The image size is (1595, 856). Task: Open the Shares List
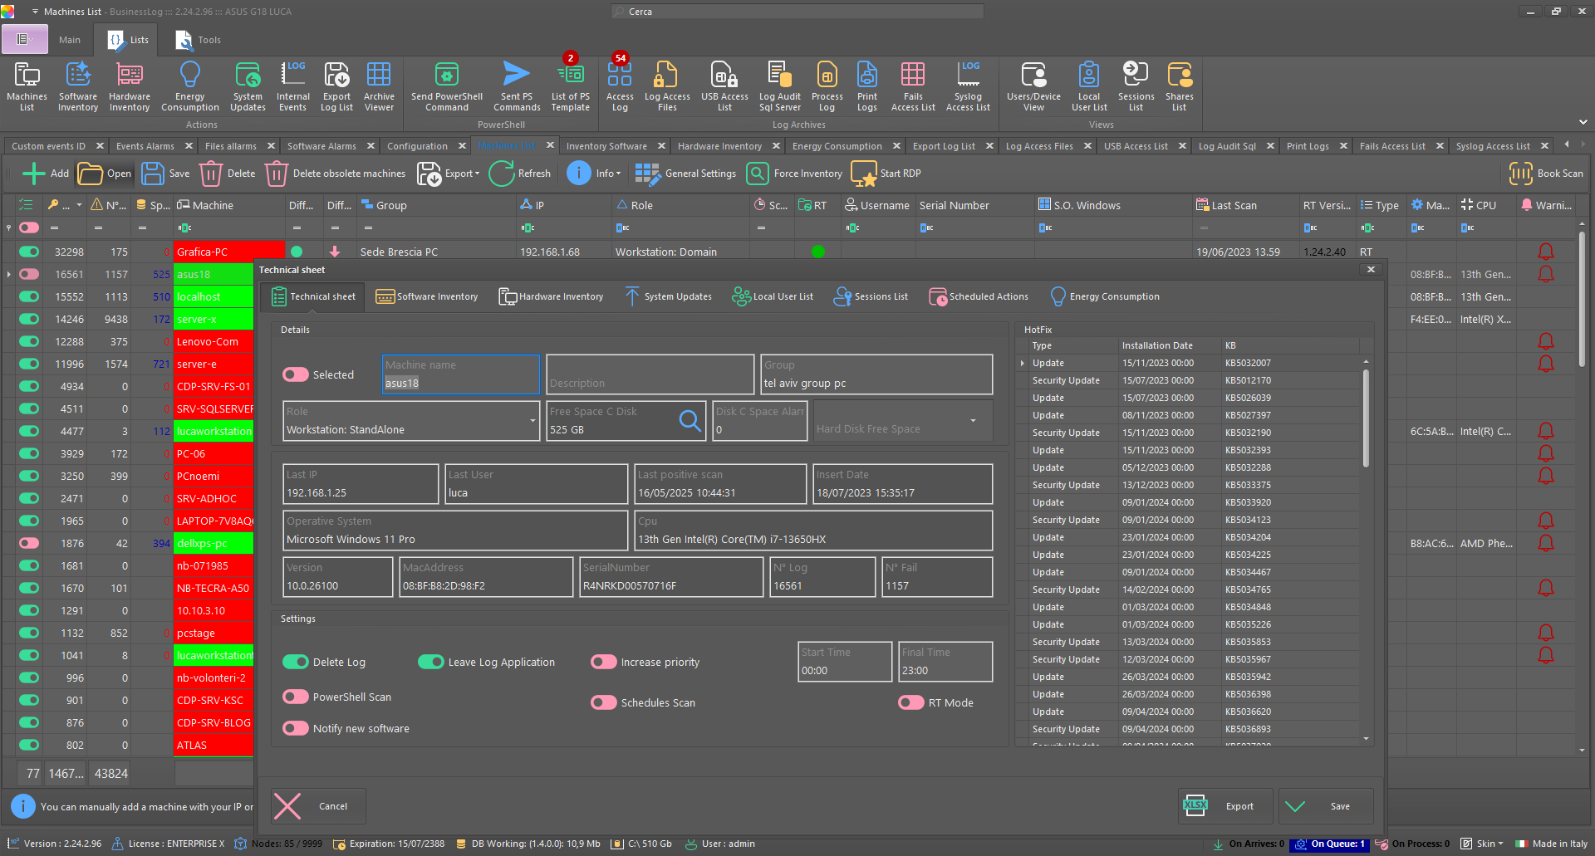pos(1180,83)
